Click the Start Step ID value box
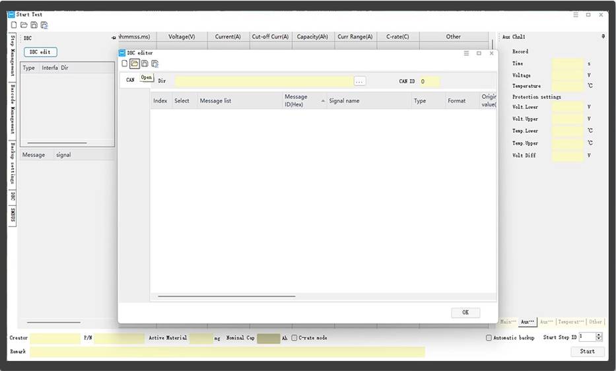This screenshot has height=371, width=616. coord(588,337)
